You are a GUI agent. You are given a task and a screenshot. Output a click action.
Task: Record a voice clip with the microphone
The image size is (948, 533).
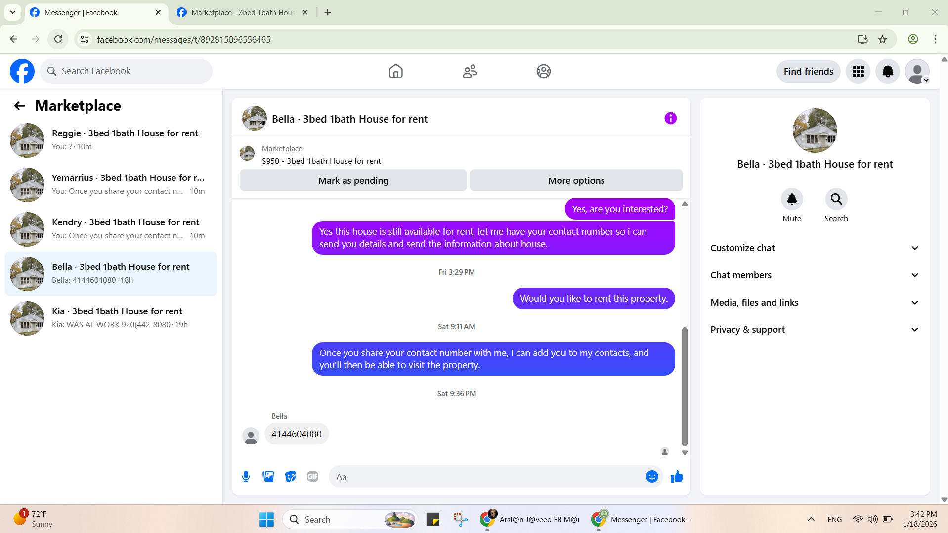coord(246,477)
